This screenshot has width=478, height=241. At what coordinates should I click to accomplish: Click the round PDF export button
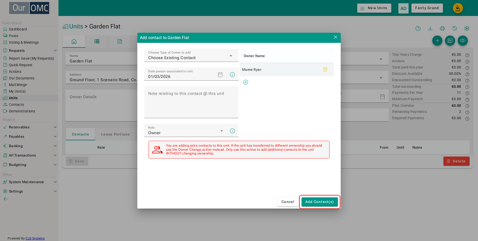450,41
